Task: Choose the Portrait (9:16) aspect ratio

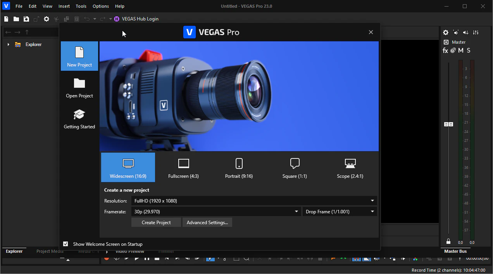Action: pyautogui.click(x=239, y=167)
